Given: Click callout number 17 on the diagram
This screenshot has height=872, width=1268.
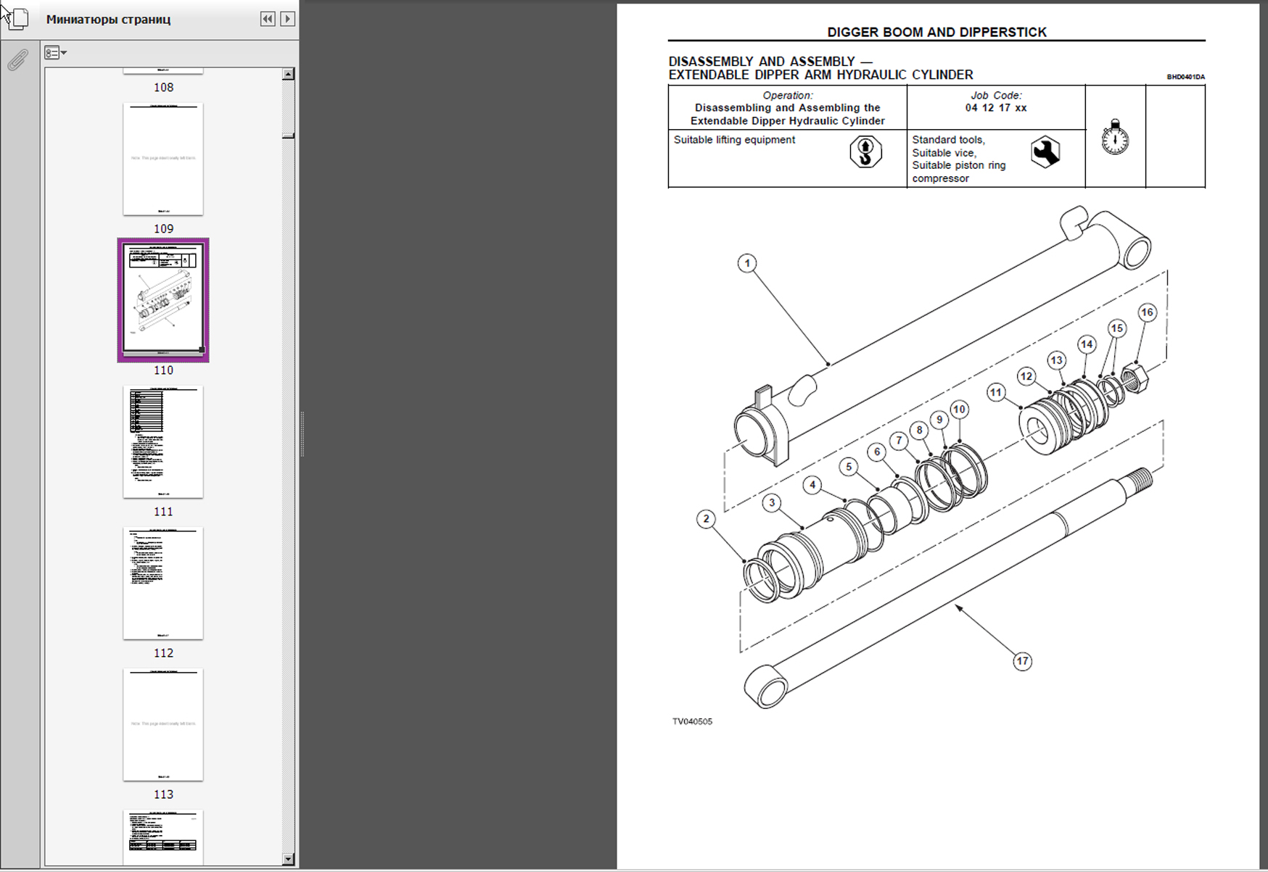Looking at the screenshot, I should pyautogui.click(x=1022, y=661).
